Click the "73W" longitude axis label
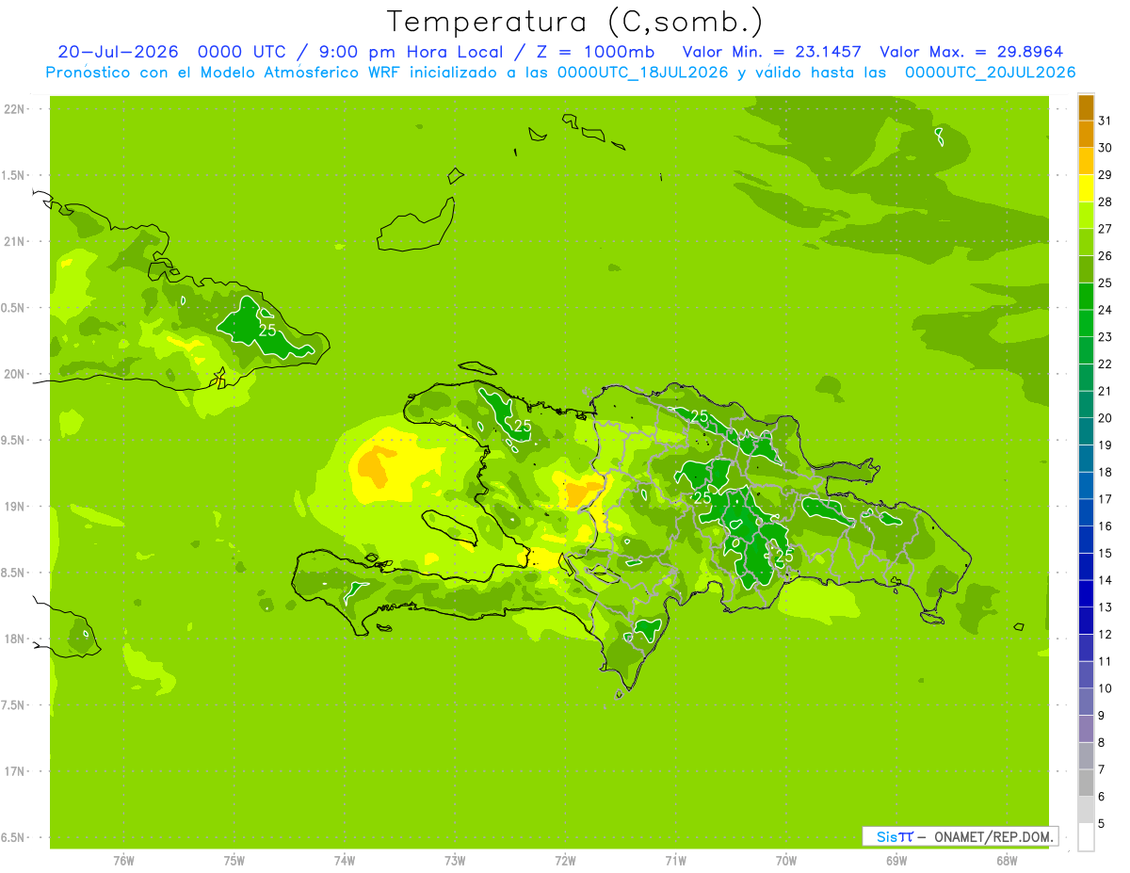 click(x=455, y=861)
